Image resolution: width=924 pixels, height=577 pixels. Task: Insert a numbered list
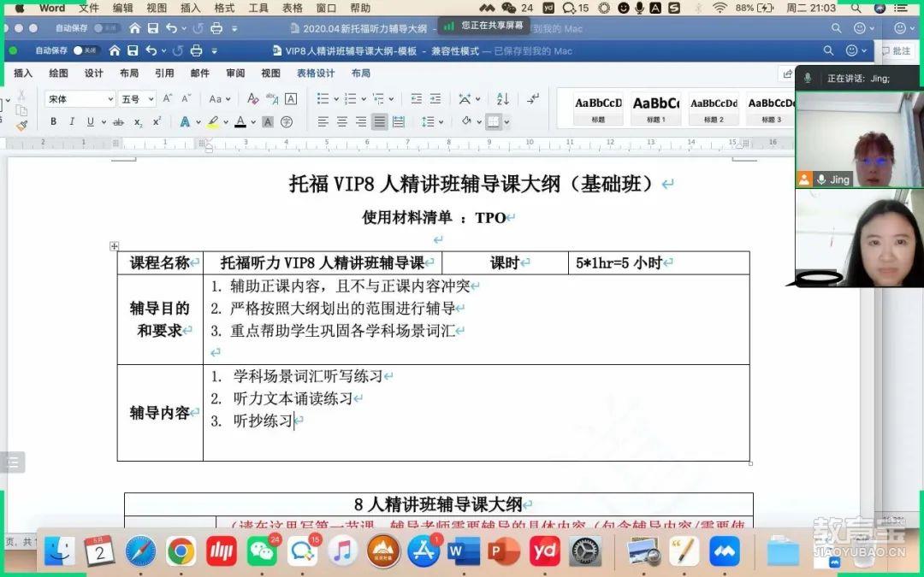(x=351, y=99)
